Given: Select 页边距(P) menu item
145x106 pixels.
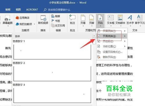Looking at the screenshot, I should [112, 41].
